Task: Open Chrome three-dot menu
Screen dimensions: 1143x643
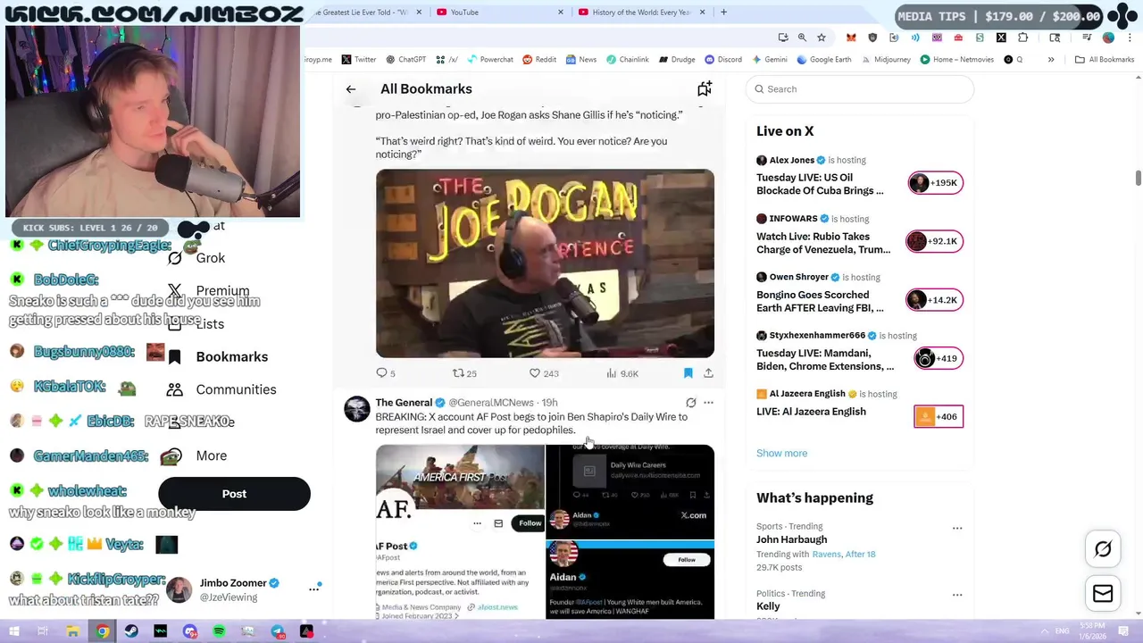Action: 1129,38
